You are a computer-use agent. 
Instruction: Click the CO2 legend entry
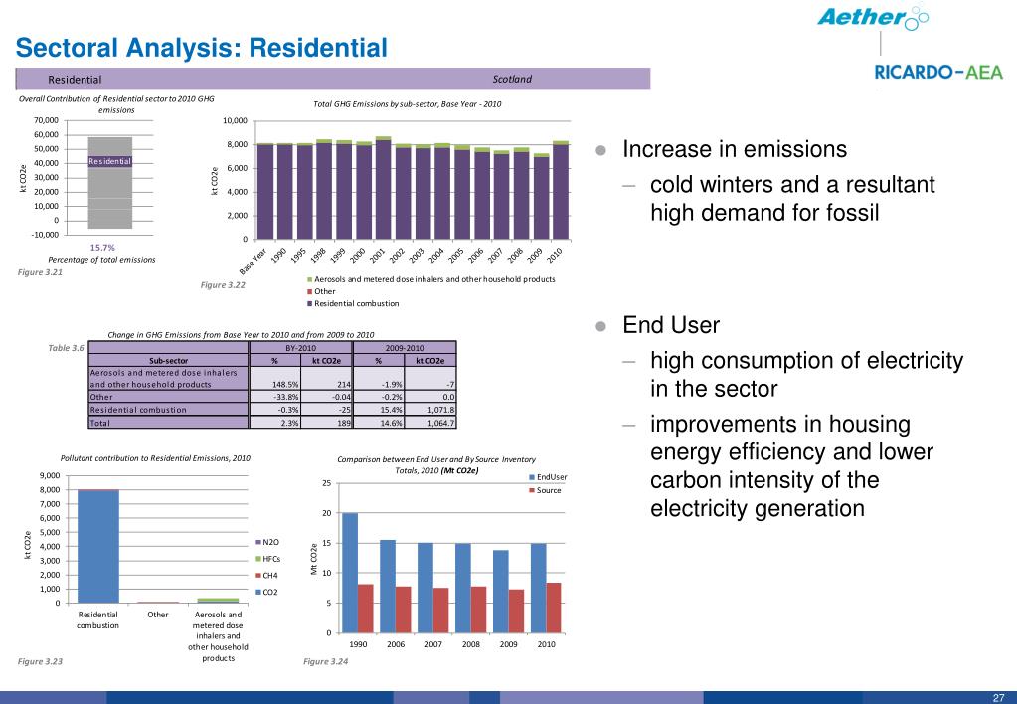tap(266, 592)
